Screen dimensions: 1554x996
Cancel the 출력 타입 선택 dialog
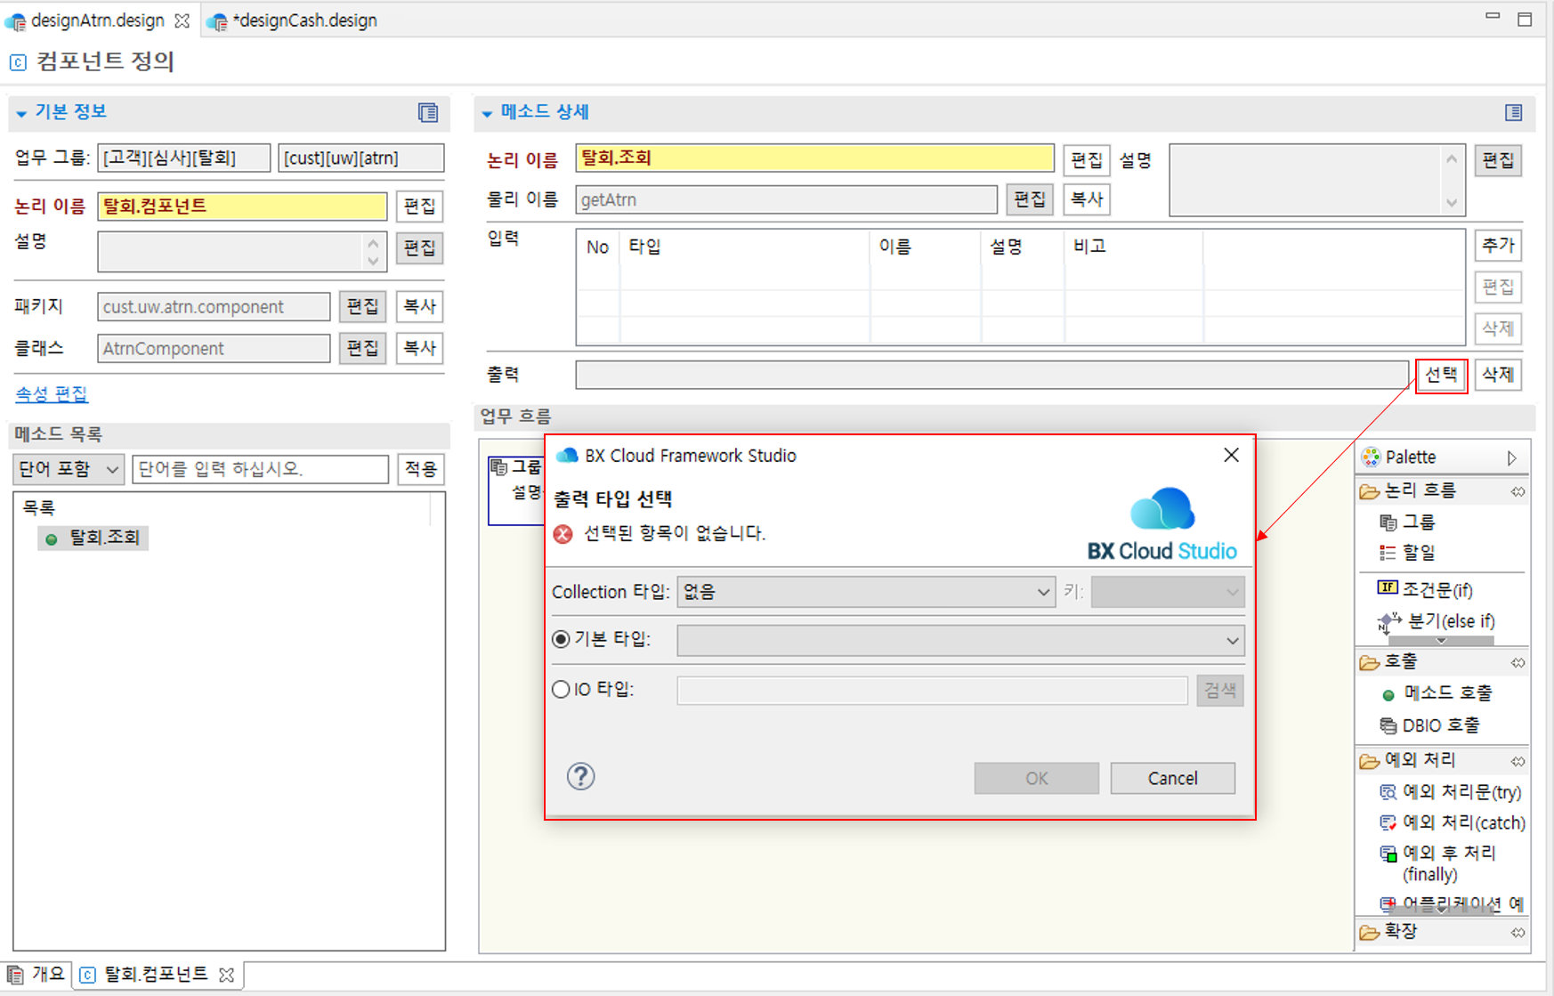pyautogui.click(x=1171, y=777)
